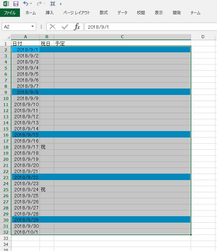217x251 pixels.
Task: Select column C header
Action: point(122,37)
